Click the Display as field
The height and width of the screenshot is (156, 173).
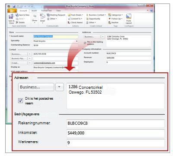coord(55,68)
